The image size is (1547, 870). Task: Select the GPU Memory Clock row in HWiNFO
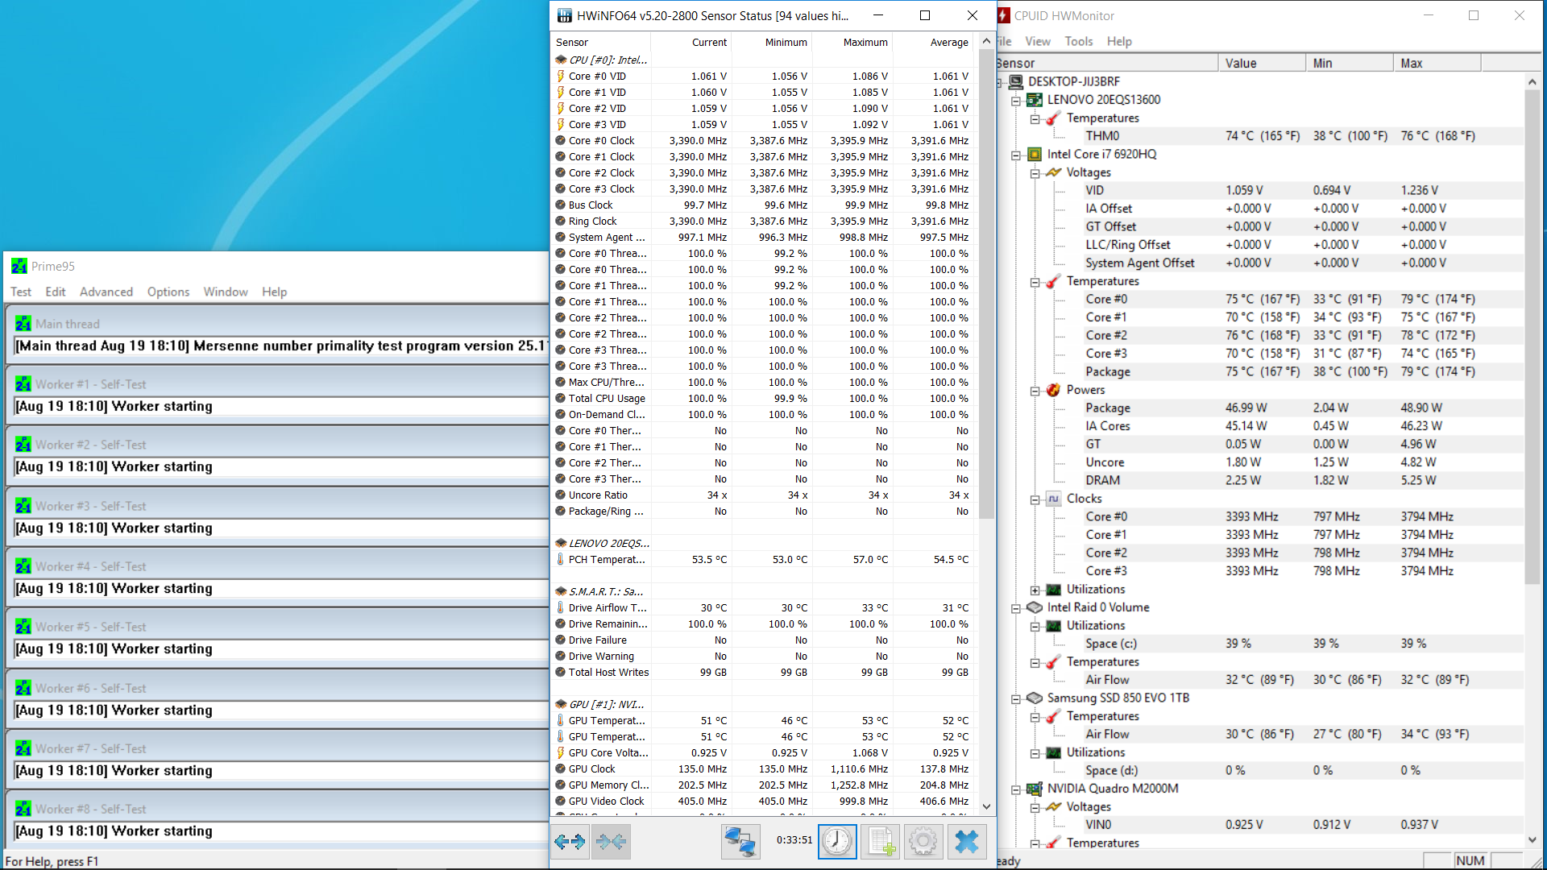coord(764,785)
